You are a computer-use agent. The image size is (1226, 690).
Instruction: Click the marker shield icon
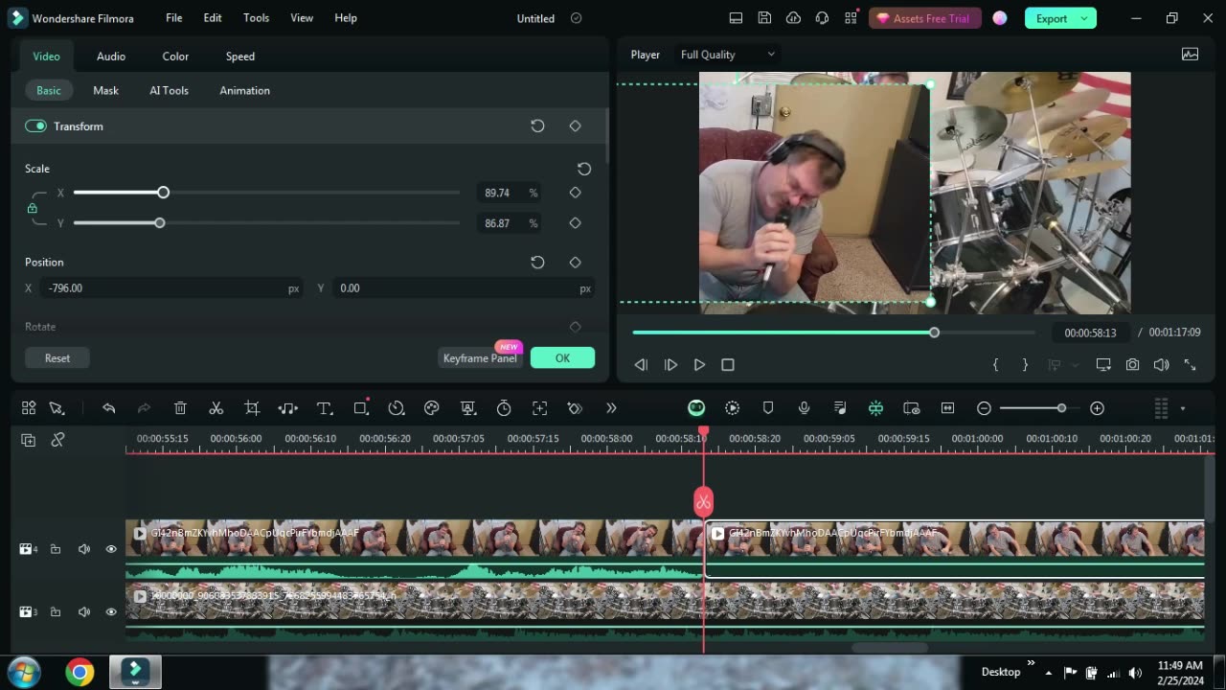(x=768, y=408)
